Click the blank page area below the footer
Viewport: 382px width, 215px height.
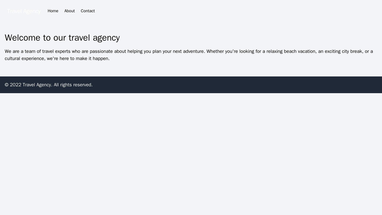(191, 153)
